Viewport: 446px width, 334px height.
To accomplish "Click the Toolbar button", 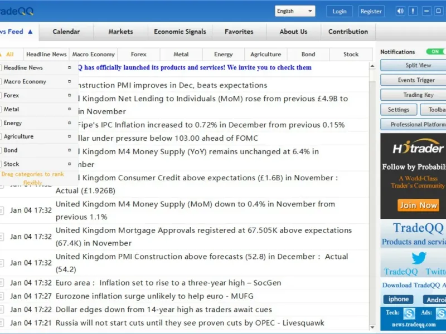I will pyautogui.click(x=434, y=110).
